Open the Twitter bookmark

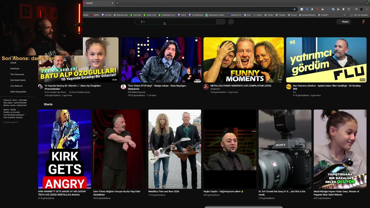(x=269, y=15)
